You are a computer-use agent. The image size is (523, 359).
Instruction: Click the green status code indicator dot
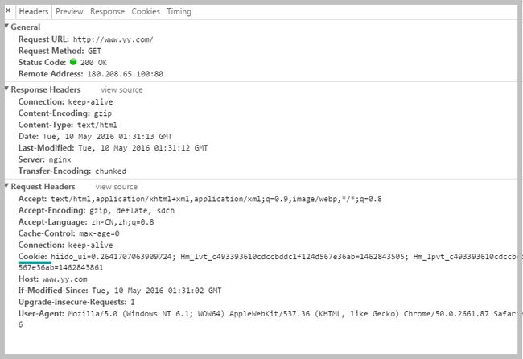pyautogui.click(x=73, y=62)
